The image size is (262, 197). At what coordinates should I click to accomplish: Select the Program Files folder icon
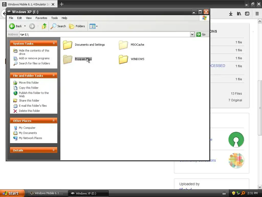point(68,59)
